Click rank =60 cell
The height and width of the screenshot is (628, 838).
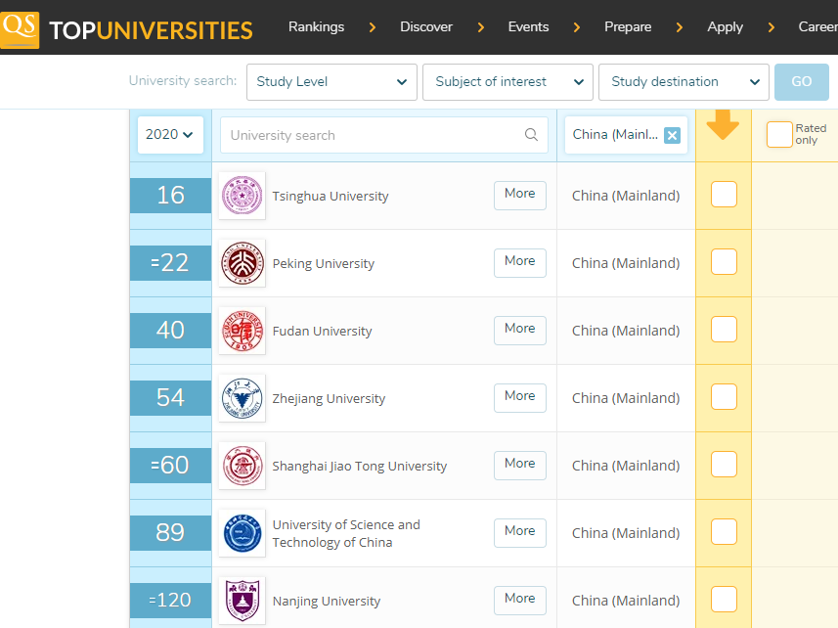(x=170, y=465)
